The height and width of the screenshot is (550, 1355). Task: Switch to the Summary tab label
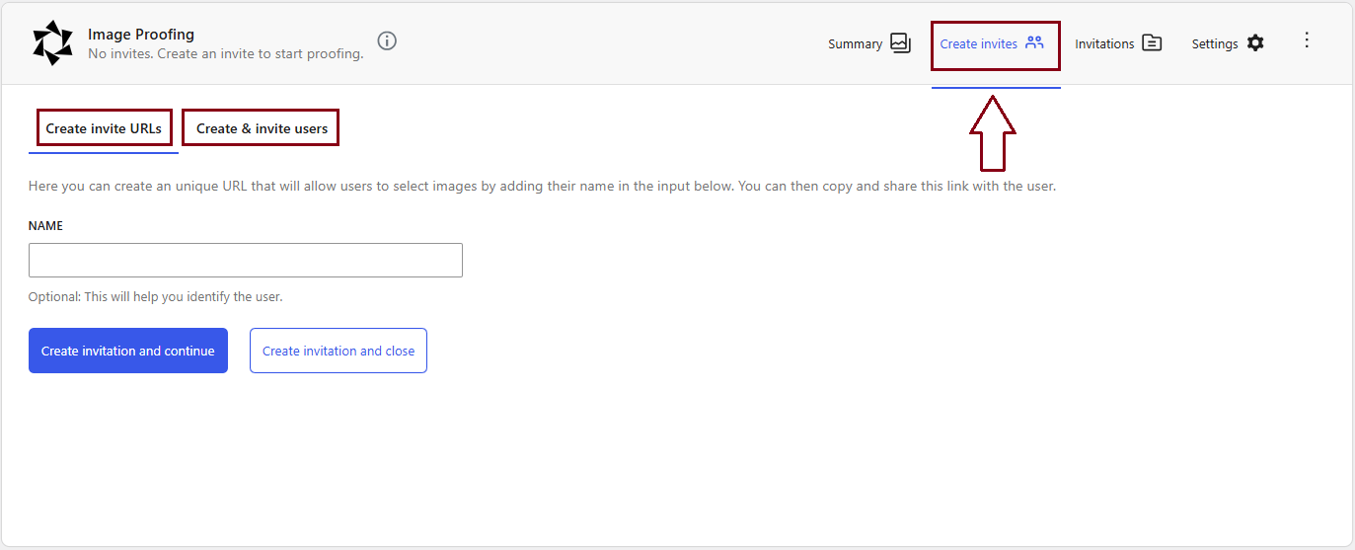pyautogui.click(x=855, y=43)
